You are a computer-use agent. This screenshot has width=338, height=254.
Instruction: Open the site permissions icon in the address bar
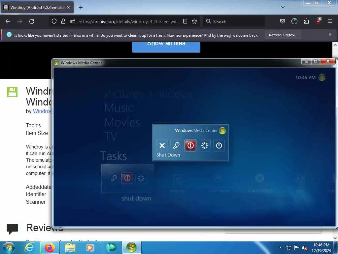tap(72, 21)
